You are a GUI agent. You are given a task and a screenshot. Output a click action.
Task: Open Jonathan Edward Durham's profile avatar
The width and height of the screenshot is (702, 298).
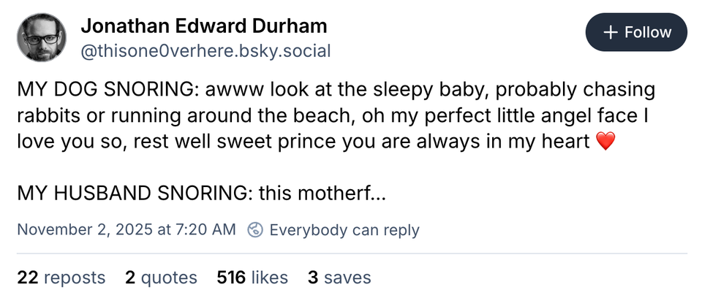coord(41,38)
